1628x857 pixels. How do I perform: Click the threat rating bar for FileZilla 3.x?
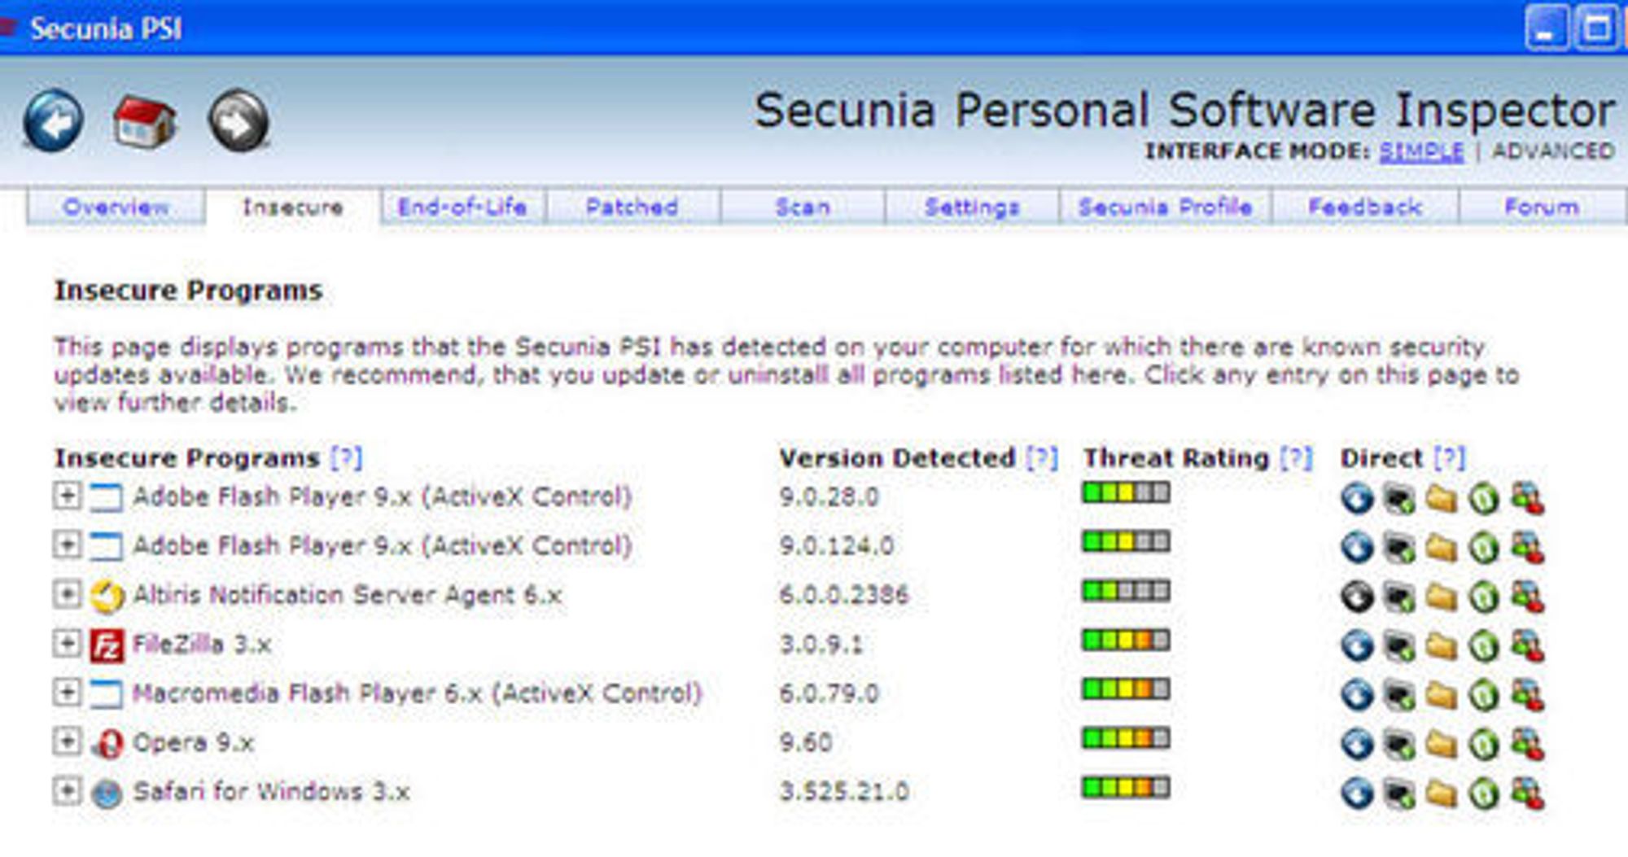[1126, 641]
